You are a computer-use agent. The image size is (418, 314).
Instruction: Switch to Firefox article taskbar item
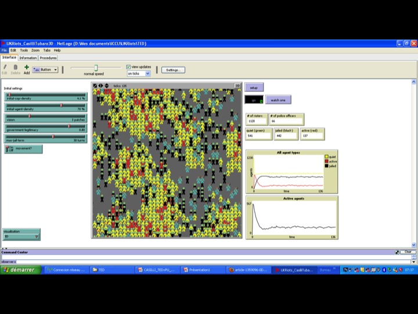(x=248, y=270)
